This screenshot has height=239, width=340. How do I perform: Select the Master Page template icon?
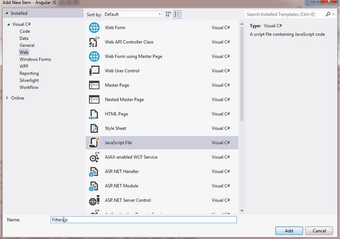(94, 85)
